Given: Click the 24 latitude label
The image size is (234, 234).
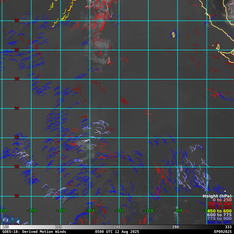Looking at the screenshot, I should [x=17, y=108].
